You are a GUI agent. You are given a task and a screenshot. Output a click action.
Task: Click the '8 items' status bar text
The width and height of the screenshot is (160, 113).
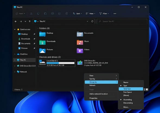[17, 90]
